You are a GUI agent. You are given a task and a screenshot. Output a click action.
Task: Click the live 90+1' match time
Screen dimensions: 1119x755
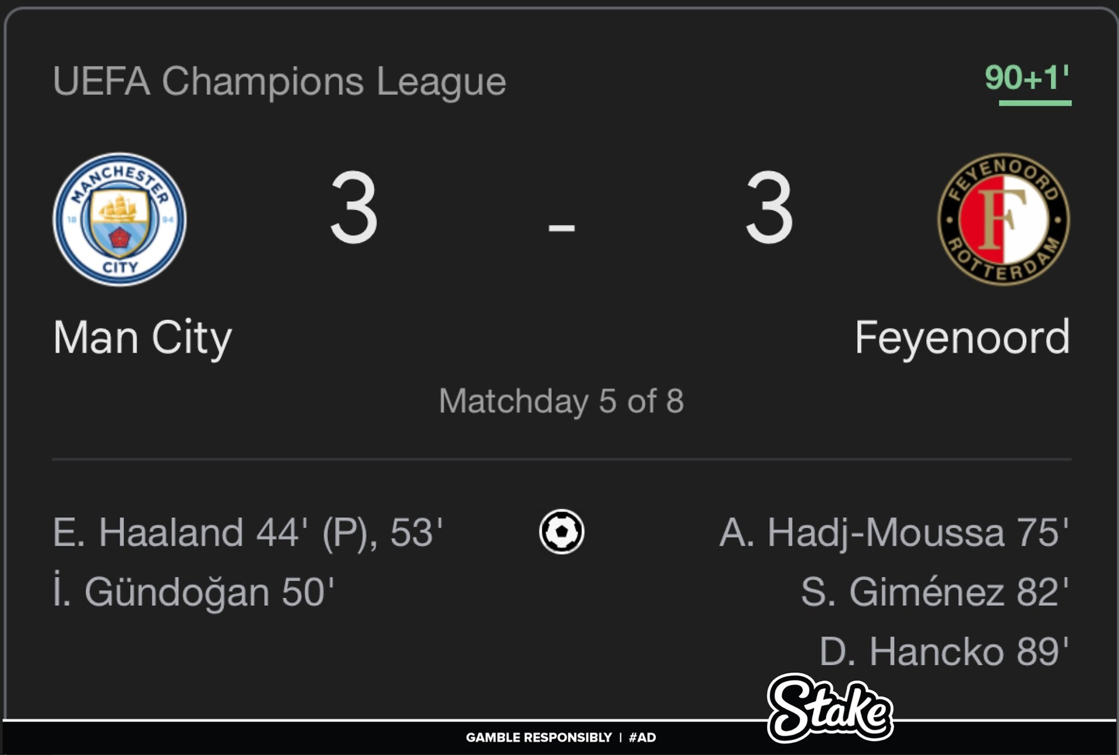[x=1027, y=77]
